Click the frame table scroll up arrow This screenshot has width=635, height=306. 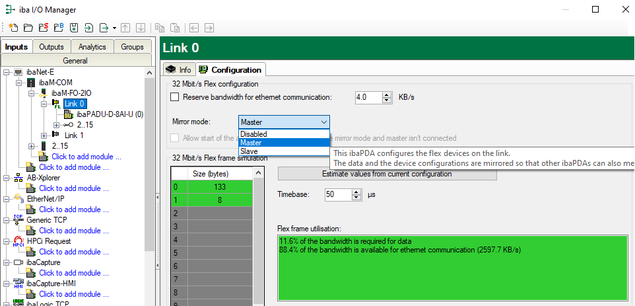[258, 172]
